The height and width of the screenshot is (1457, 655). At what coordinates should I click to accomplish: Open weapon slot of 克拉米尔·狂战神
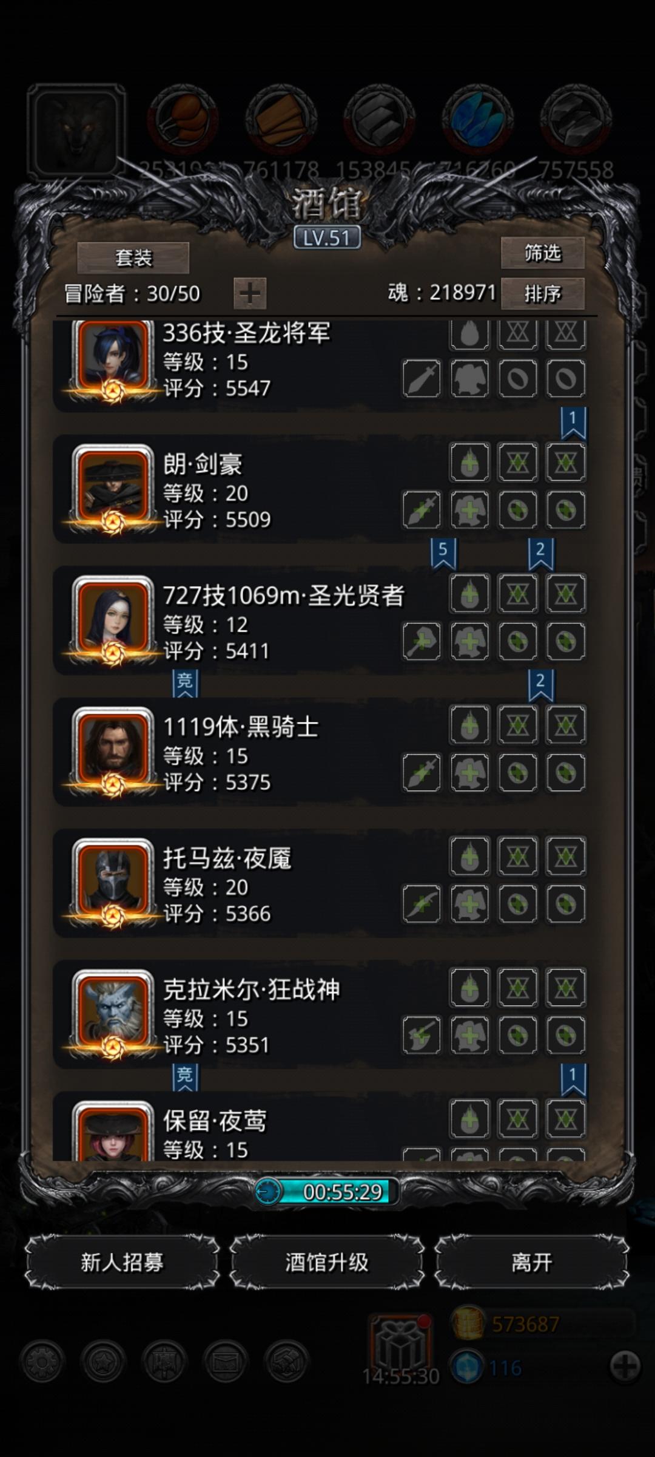[422, 1035]
